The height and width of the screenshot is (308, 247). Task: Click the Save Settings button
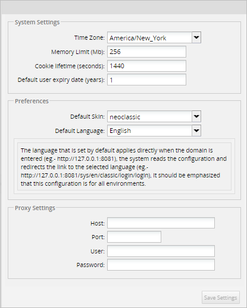(221, 297)
